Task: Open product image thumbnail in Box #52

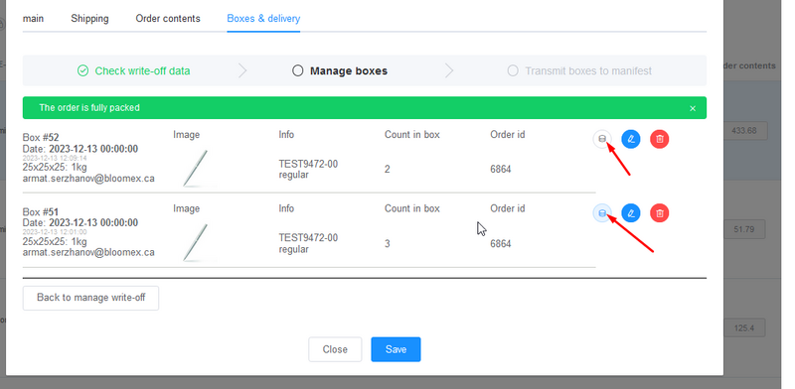Action: point(198,168)
